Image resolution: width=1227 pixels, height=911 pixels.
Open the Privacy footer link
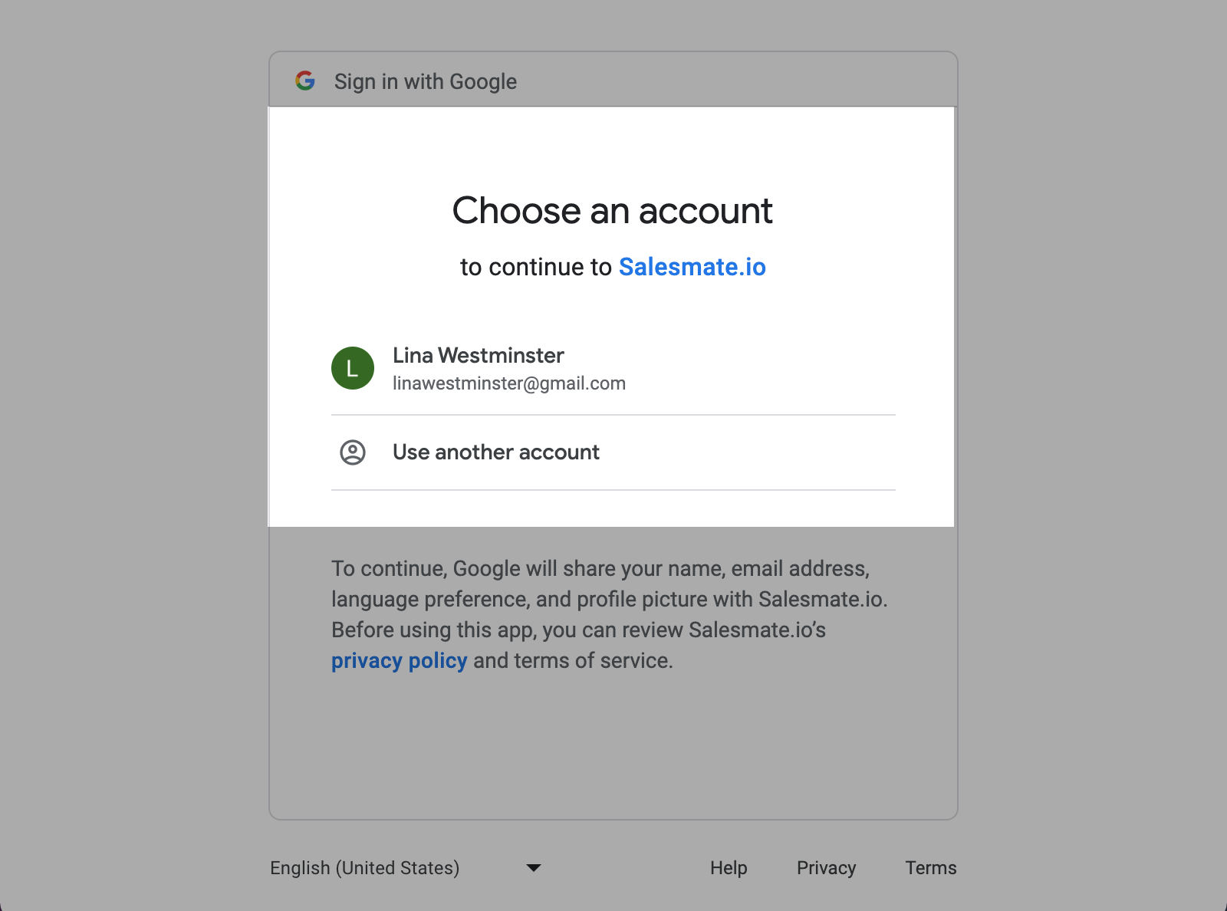pos(826,868)
